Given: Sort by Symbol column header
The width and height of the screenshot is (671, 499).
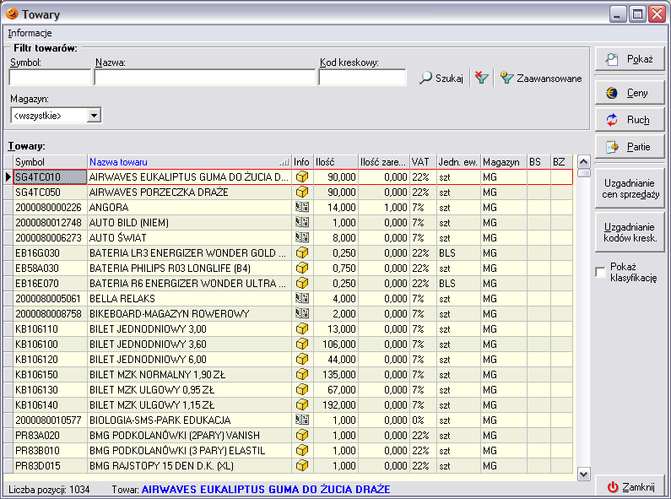Looking at the screenshot, I should coord(51,162).
